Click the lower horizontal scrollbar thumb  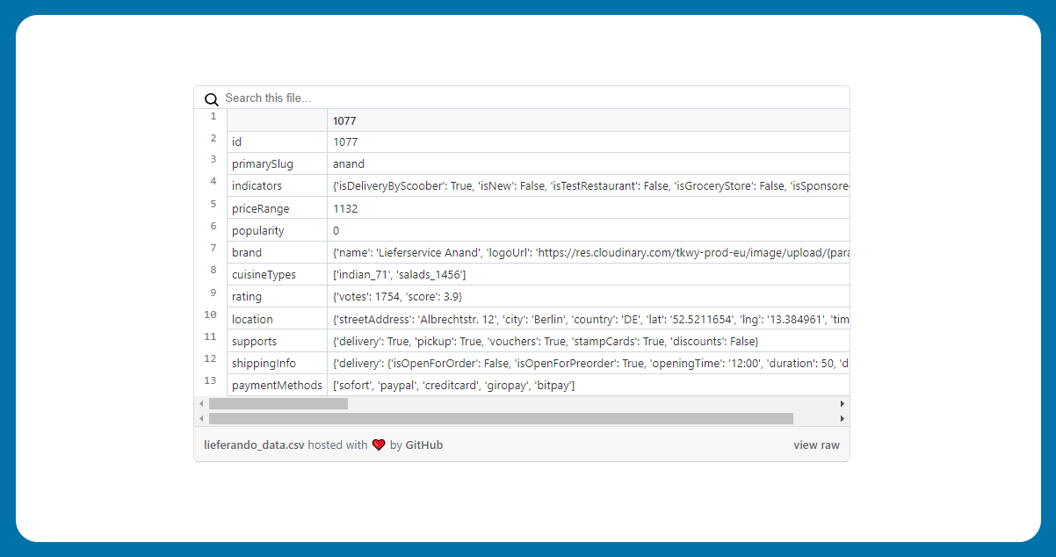point(501,419)
